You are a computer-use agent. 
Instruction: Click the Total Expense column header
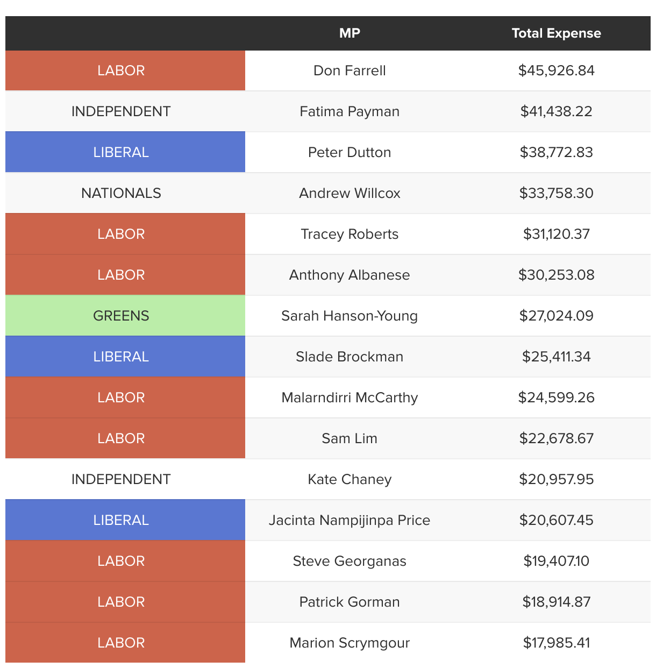pyautogui.click(x=556, y=33)
